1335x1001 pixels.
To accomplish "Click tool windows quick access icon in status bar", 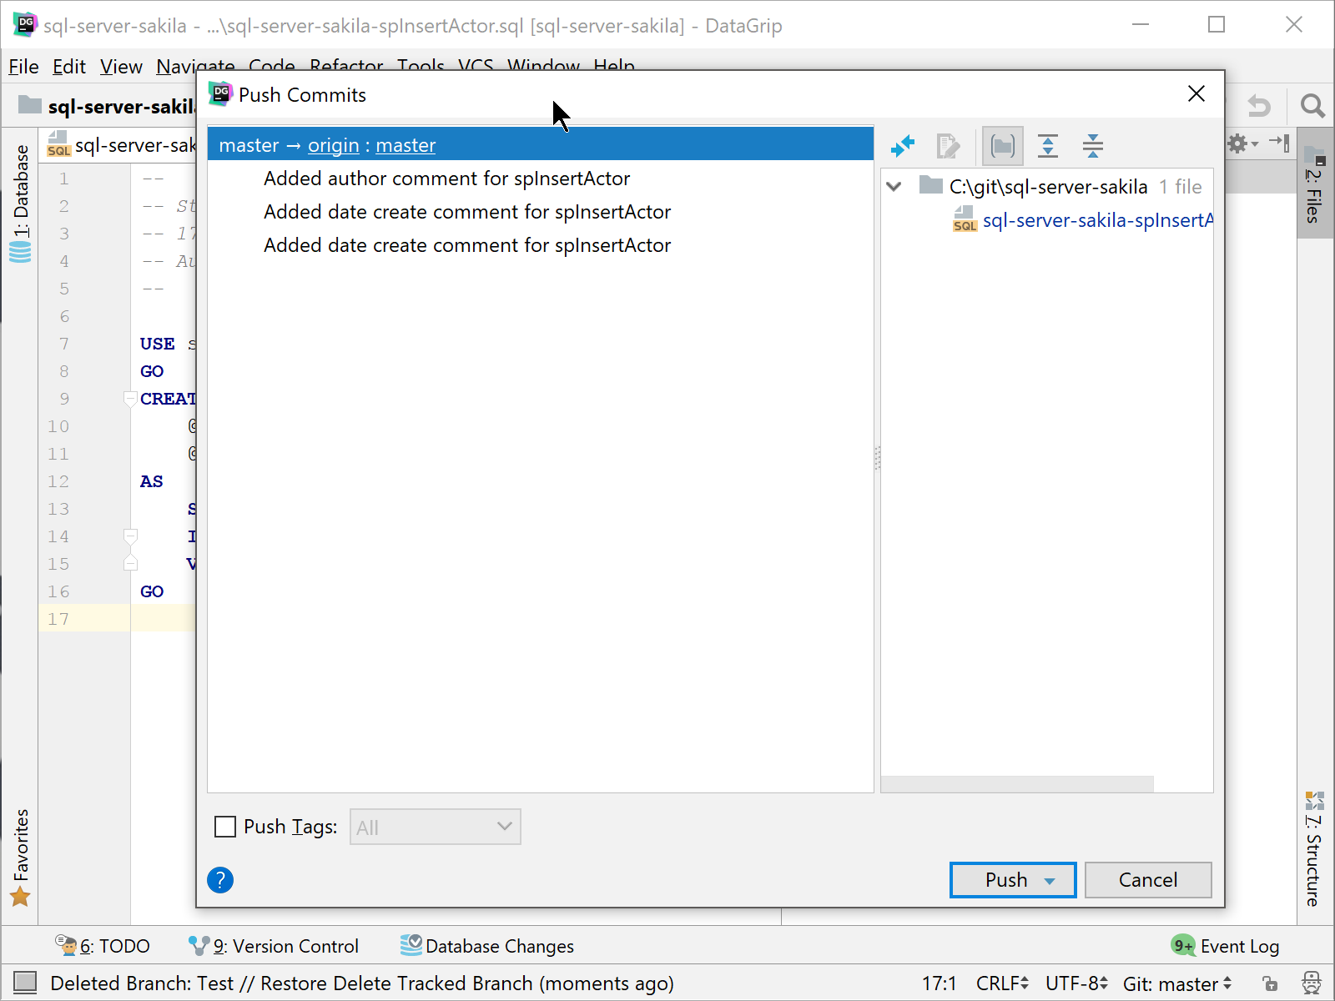I will 25,983.
